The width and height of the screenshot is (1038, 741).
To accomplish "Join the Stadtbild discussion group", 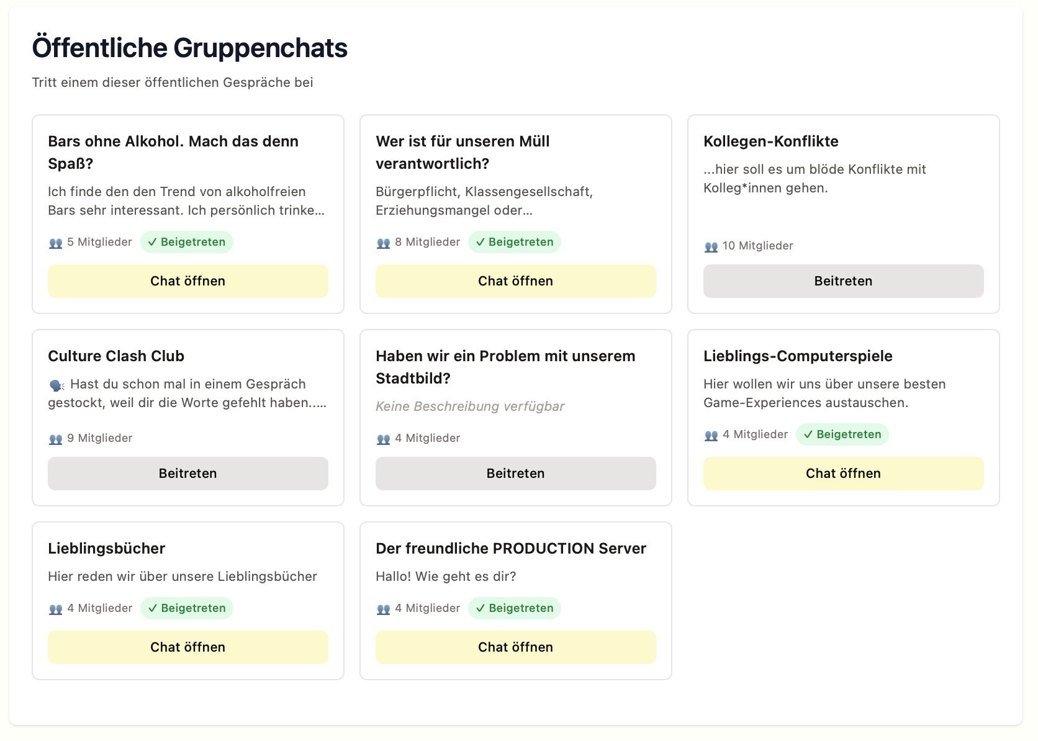I will tap(515, 473).
